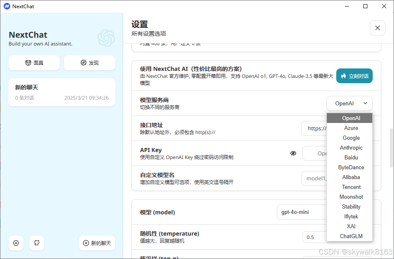Select Iflytek provider option
394x259 pixels.
[349, 216]
